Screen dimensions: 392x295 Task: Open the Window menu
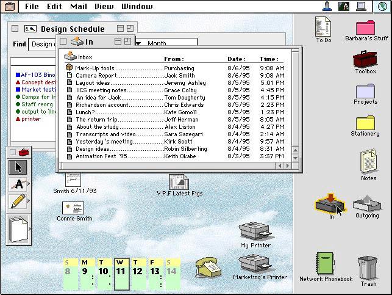pyautogui.click(x=137, y=7)
